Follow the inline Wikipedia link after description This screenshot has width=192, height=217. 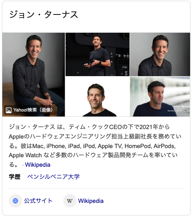pos(38,165)
